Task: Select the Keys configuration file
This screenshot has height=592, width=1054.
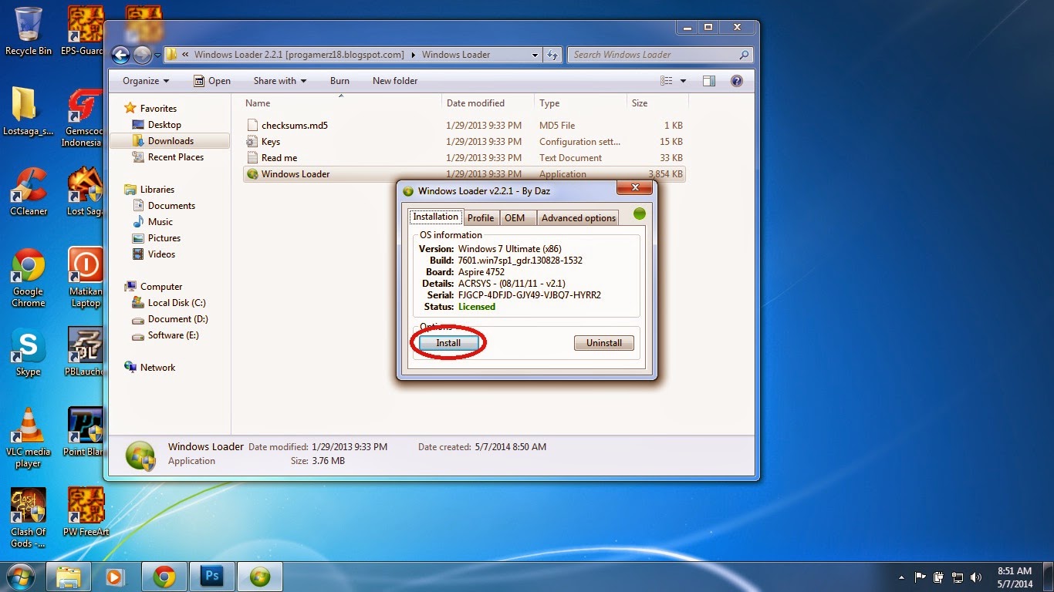Action: [x=463, y=142]
